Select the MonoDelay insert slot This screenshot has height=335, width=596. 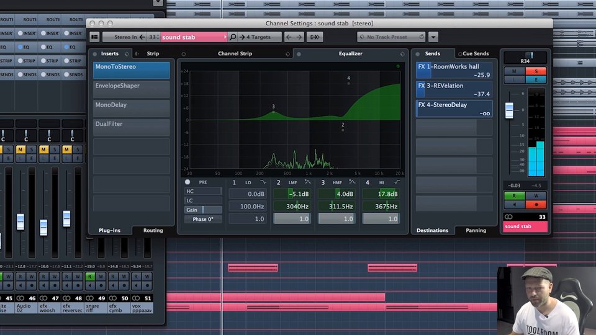tap(131, 108)
